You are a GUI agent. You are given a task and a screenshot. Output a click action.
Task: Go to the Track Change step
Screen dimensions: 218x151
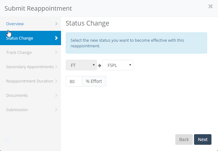(x=19, y=53)
